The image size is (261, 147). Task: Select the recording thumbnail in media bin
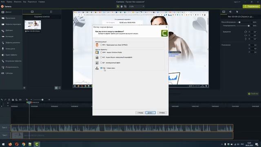33,25
